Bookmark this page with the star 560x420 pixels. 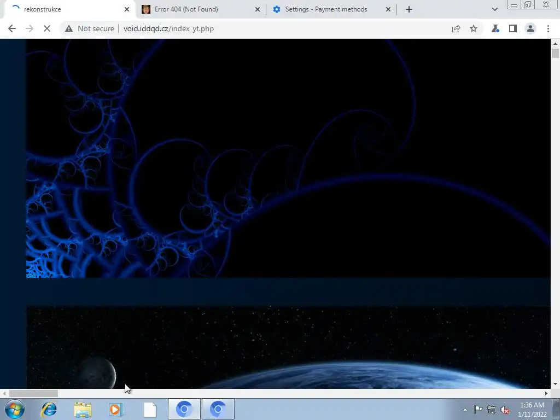474,28
